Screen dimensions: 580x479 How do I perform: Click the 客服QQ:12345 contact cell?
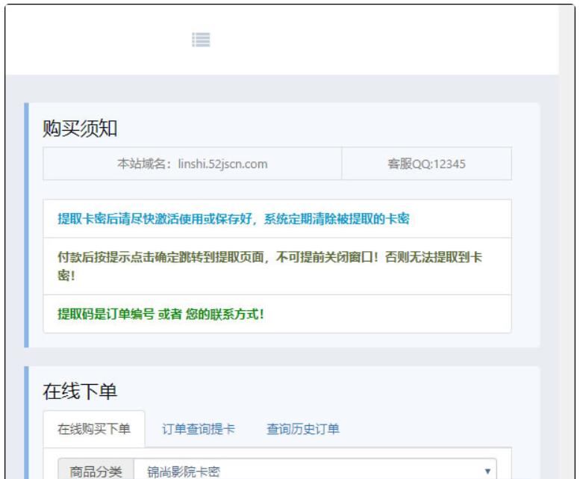click(426, 164)
